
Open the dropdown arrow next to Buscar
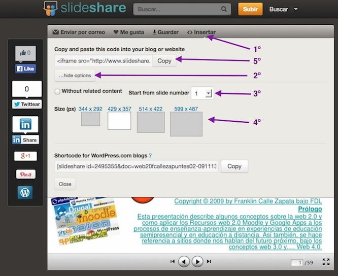click(296, 9)
